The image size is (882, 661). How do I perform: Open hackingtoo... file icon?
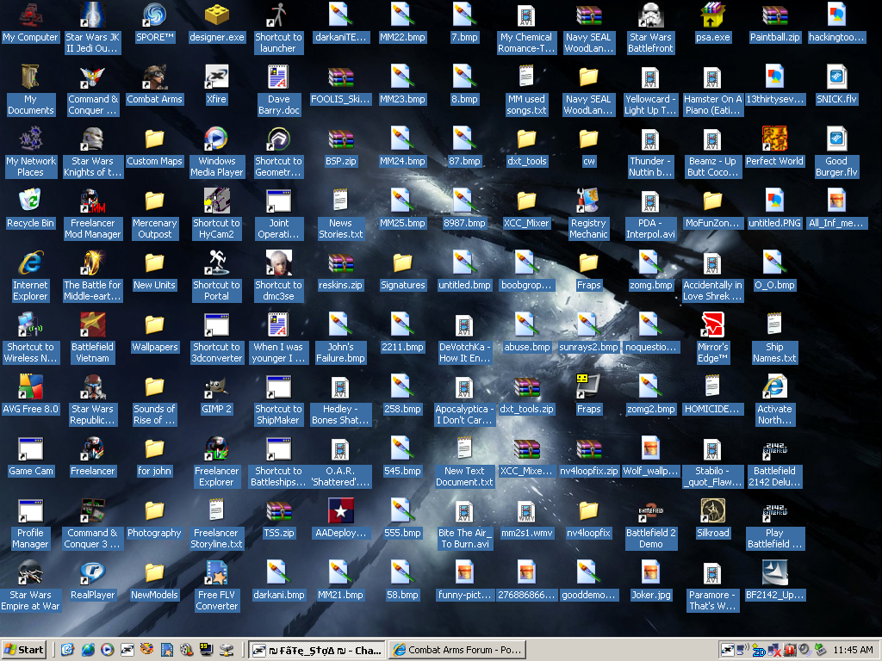coord(836,23)
